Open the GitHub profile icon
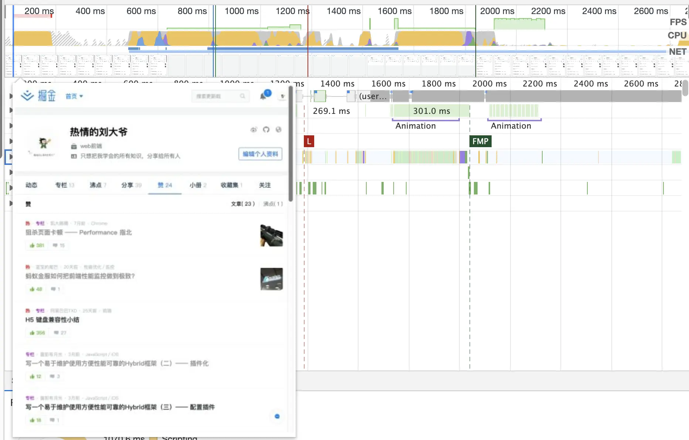This screenshot has height=440, width=689. tap(266, 130)
